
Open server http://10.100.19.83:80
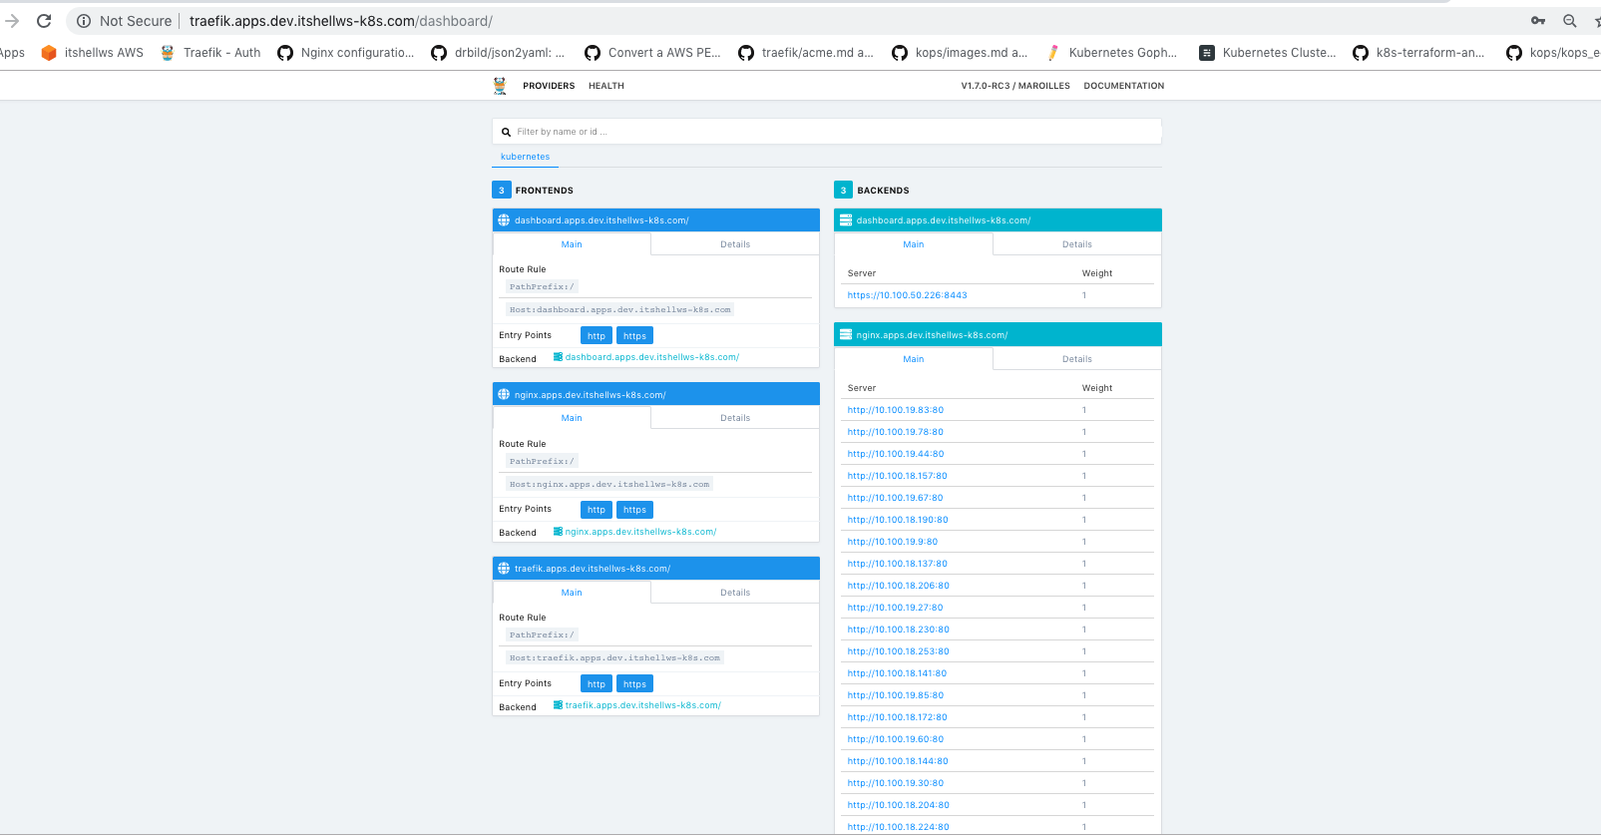click(895, 410)
